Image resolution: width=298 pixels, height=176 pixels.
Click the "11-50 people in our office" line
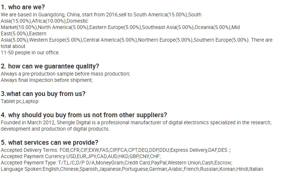click(x=30, y=52)
